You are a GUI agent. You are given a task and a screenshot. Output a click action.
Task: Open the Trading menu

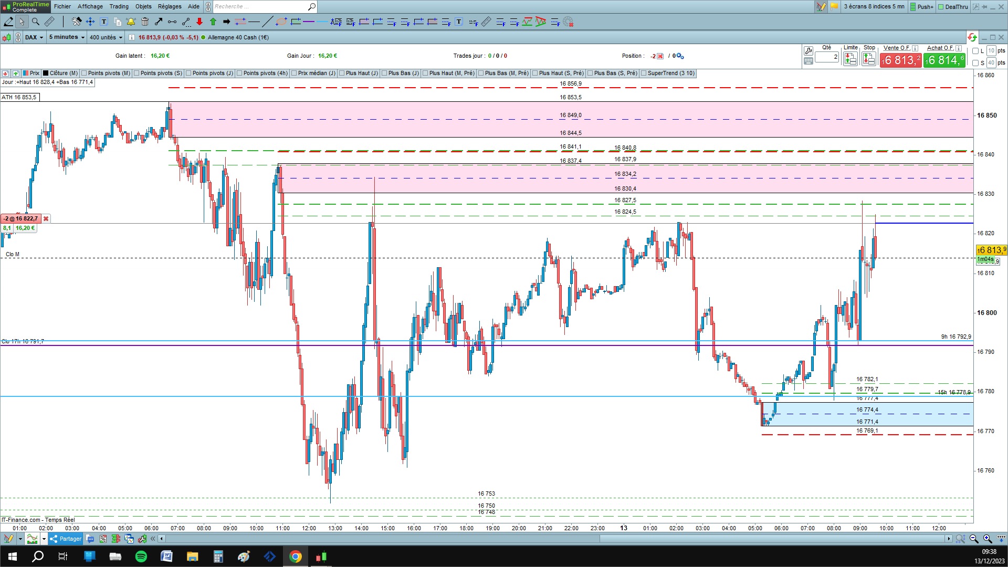pos(119,6)
